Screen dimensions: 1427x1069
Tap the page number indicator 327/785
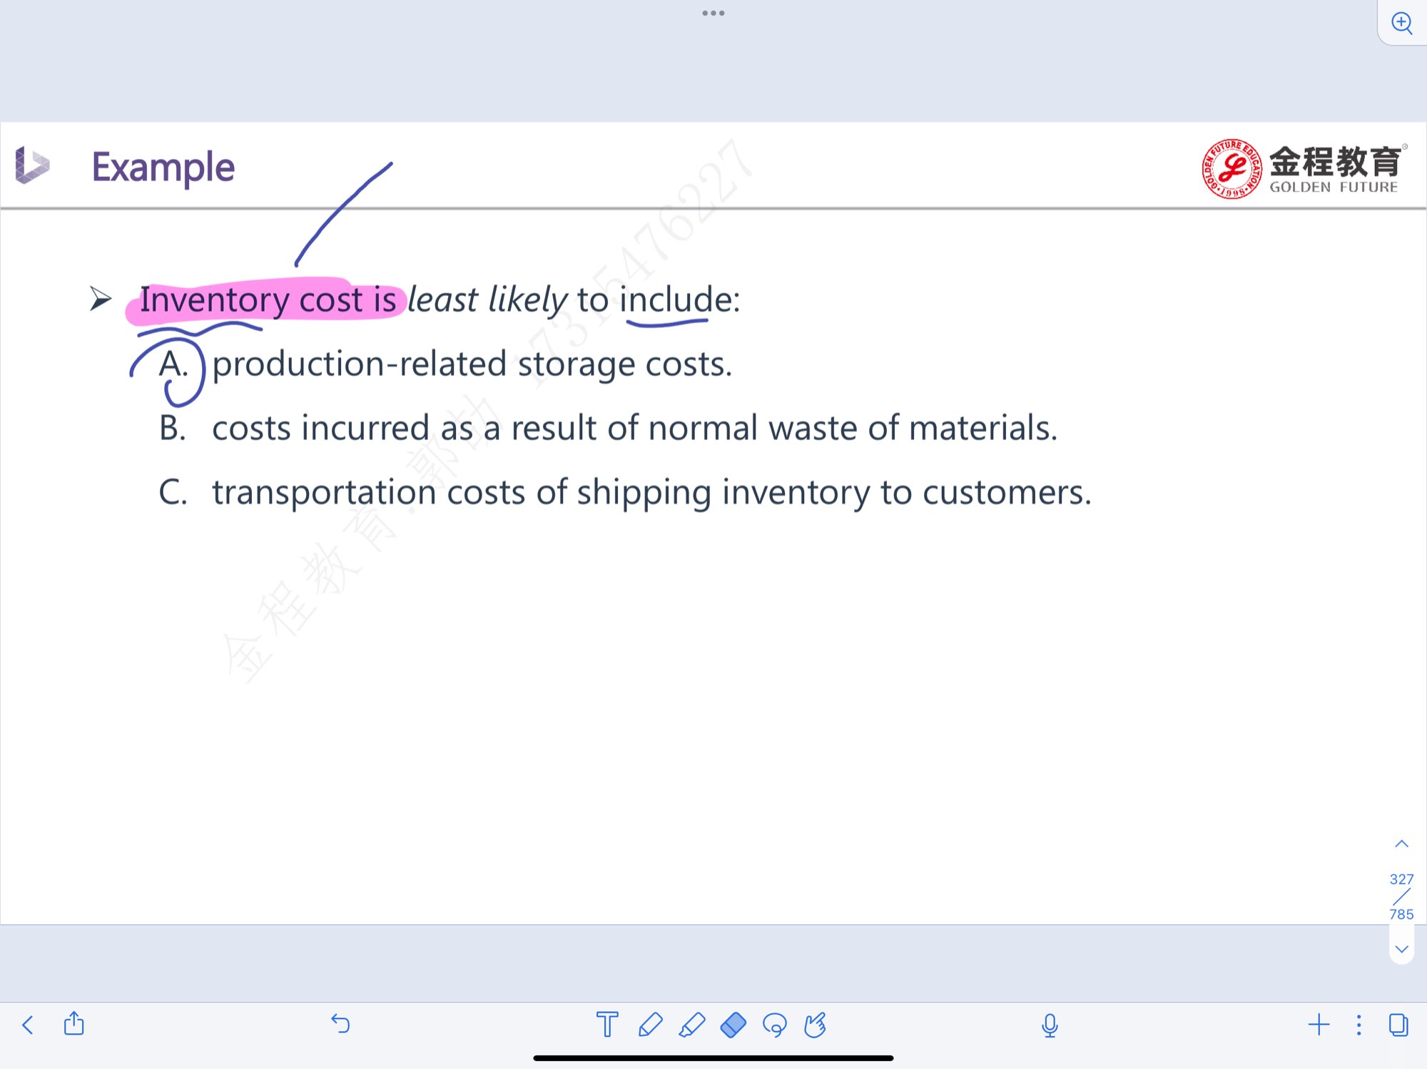click(1401, 896)
